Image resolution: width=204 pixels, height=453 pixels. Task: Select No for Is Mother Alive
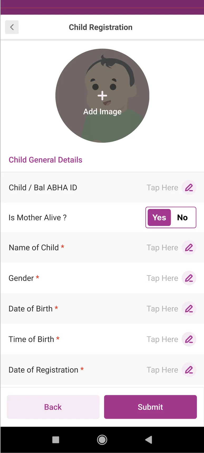pos(182,218)
